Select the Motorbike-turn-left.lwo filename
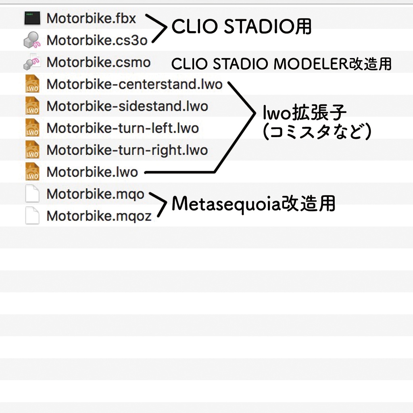413x413 pixels. 123,128
